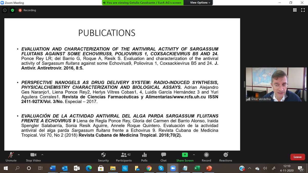This screenshot has width=308, height=173.
Task: Show the Participants panel
Action: (x=124, y=157)
